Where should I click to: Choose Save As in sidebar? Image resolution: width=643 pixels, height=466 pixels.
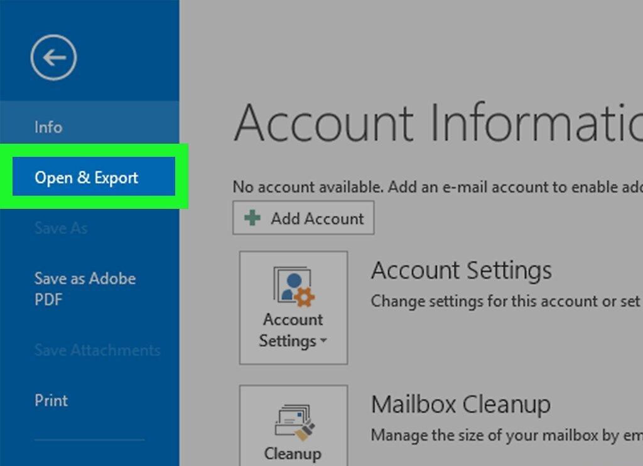pos(61,228)
